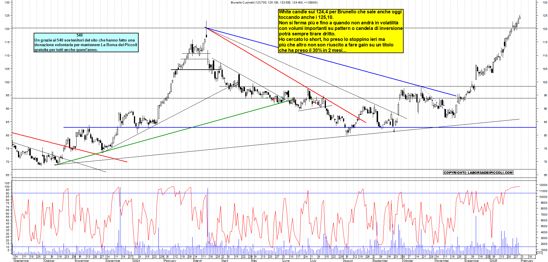Open the COPYRIGHT LABORSADEIPICCOLI.COM label
The width and height of the screenshot is (548, 262).
click(x=478, y=173)
